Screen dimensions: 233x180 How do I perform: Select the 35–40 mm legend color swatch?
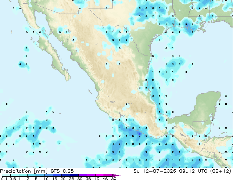pyautogui.click(x=91, y=175)
